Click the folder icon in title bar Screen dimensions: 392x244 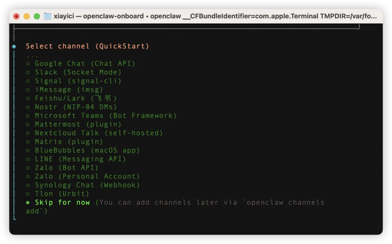(48, 16)
